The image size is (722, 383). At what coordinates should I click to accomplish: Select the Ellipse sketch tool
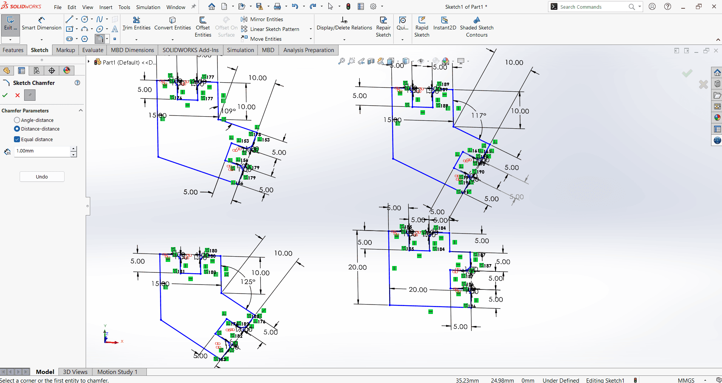pyautogui.click(x=100, y=29)
